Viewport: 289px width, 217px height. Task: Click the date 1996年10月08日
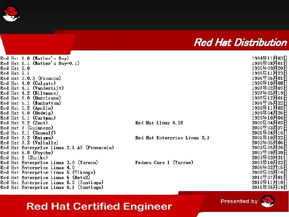(269, 83)
